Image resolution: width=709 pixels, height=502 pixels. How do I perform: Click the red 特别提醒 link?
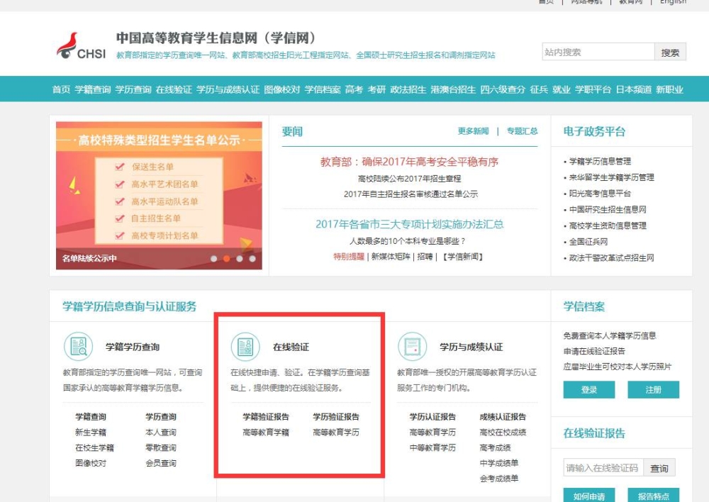[x=349, y=257]
